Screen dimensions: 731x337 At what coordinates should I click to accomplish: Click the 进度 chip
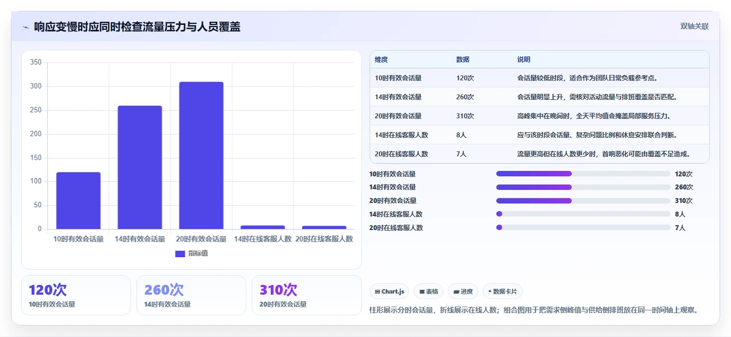pos(463,291)
